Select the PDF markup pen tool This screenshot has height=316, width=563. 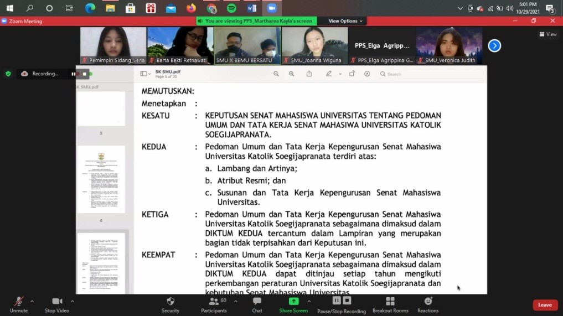[x=328, y=74]
